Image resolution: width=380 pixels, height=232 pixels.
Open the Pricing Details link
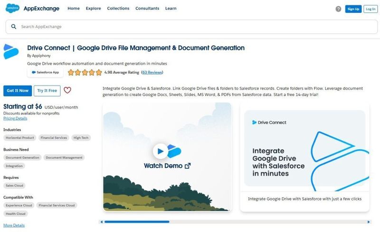(15, 118)
